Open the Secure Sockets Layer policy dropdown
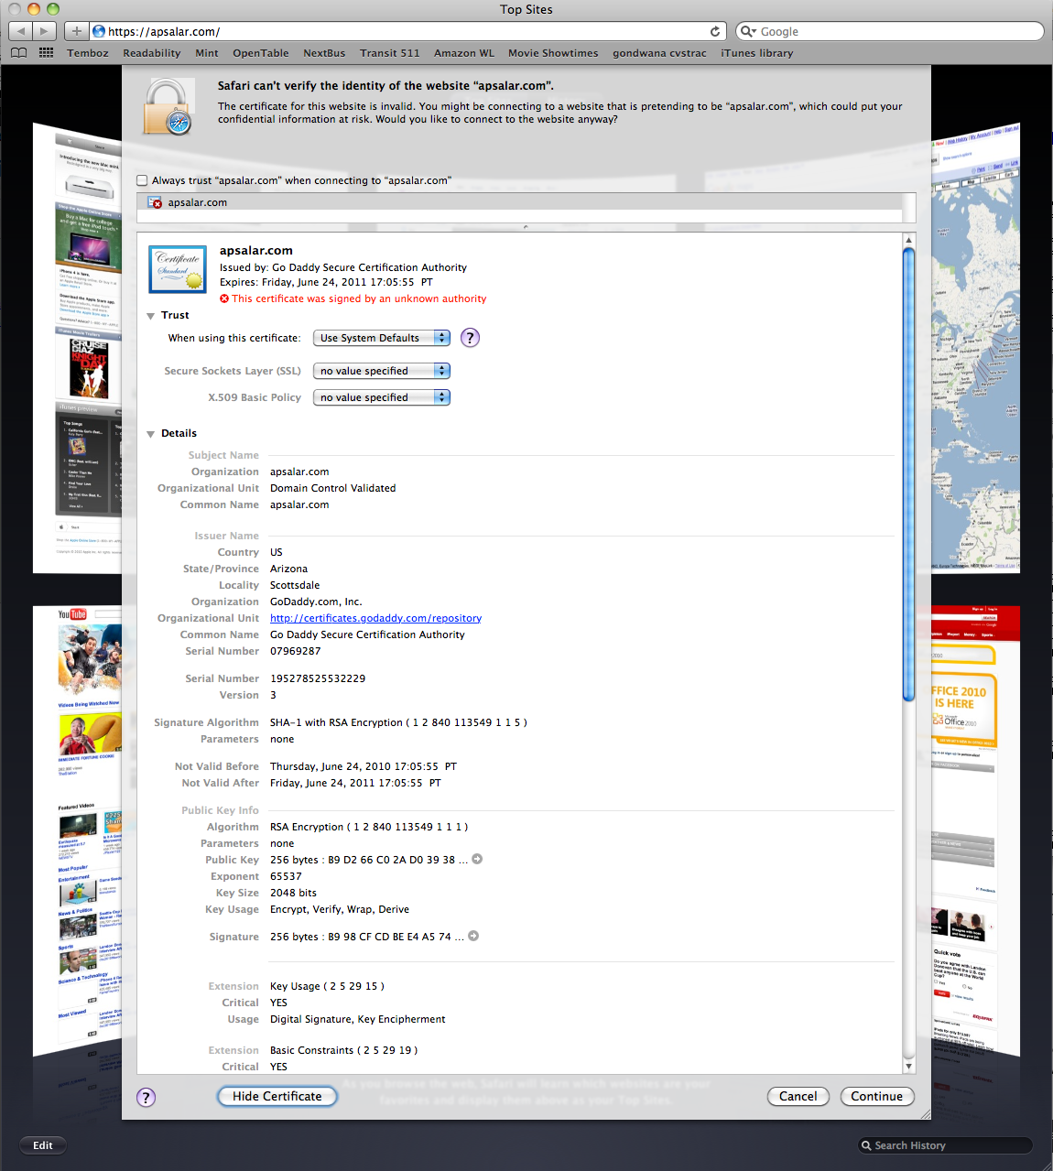 pos(382,371)
